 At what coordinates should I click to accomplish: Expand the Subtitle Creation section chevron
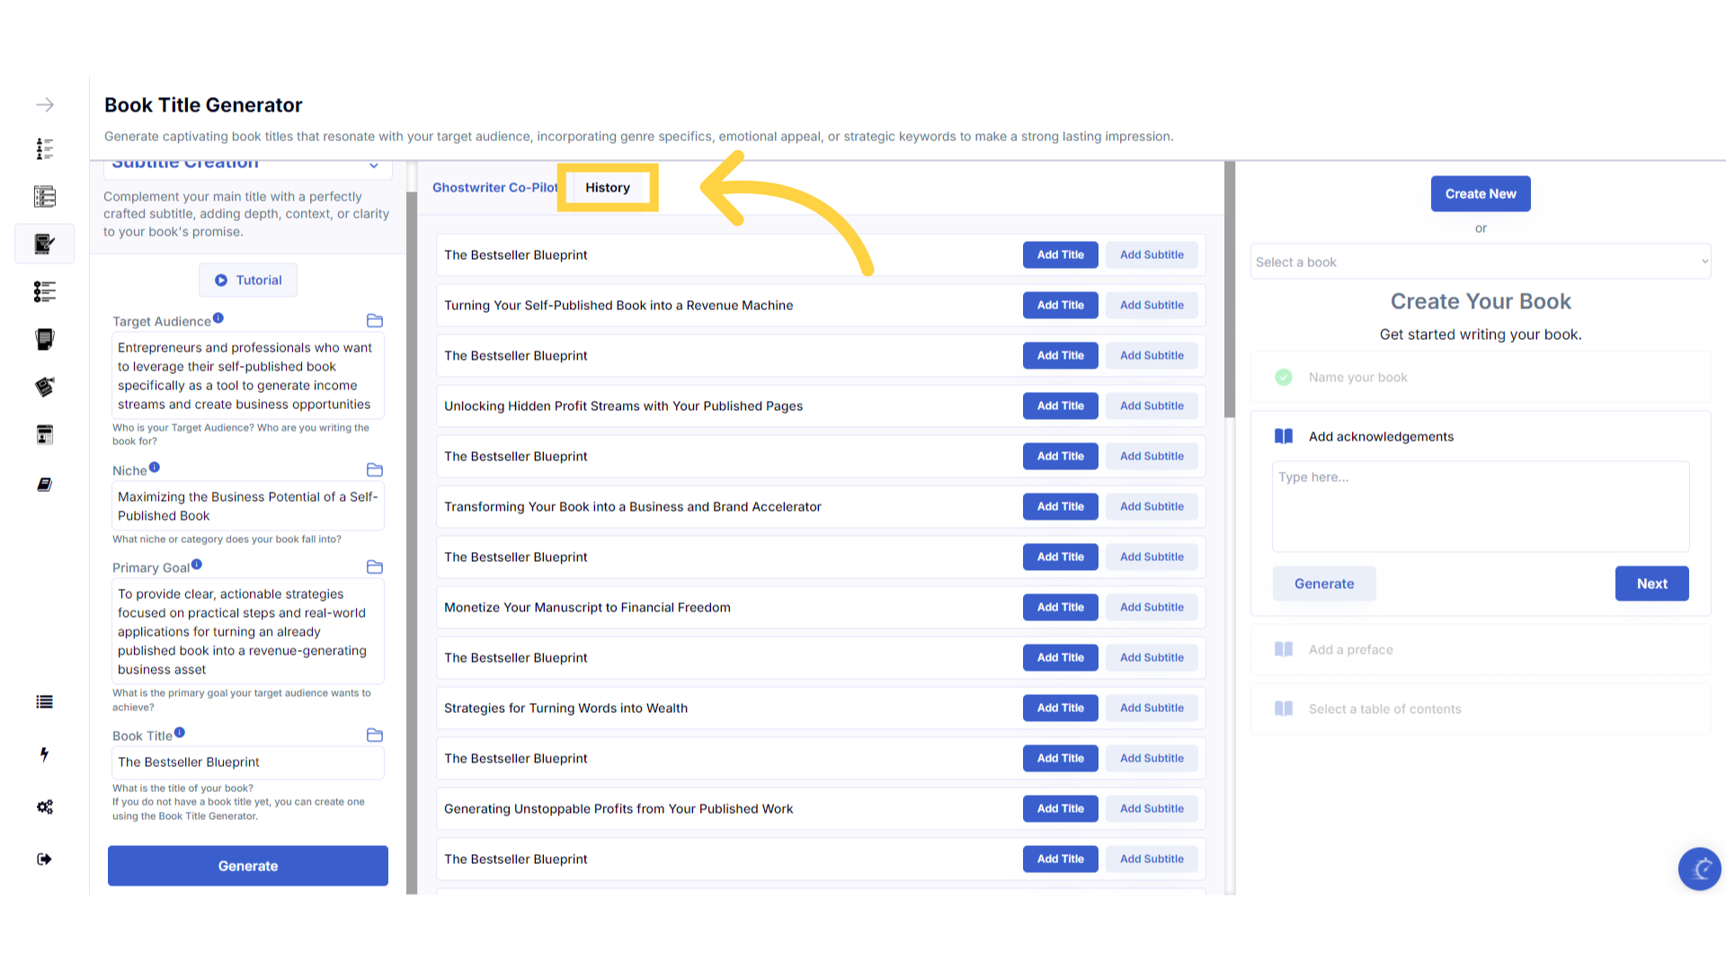[x=374, y=165]
